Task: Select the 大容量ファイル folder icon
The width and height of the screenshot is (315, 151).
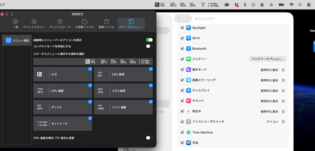Action: pos(85,22)
